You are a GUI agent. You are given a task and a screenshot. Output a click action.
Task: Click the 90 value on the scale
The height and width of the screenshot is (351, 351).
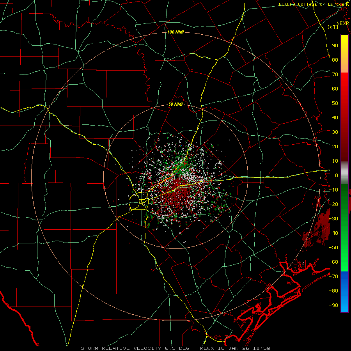[335, 46]
